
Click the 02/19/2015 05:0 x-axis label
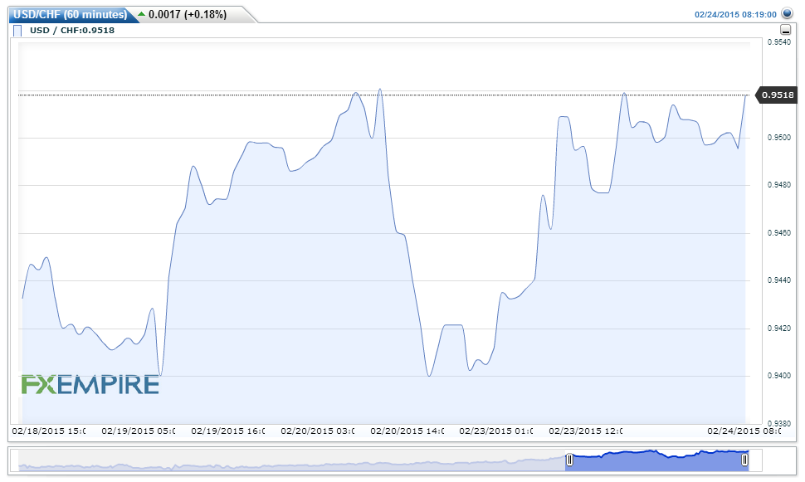(x=138, y=431)
